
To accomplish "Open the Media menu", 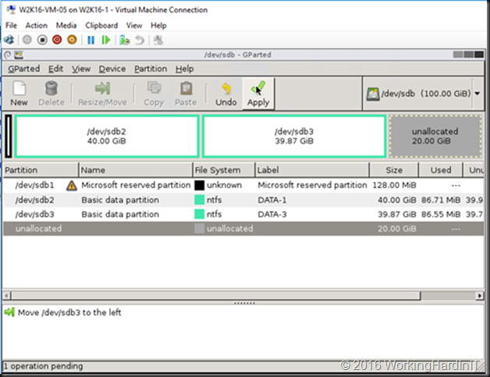I will coord(66,25).
